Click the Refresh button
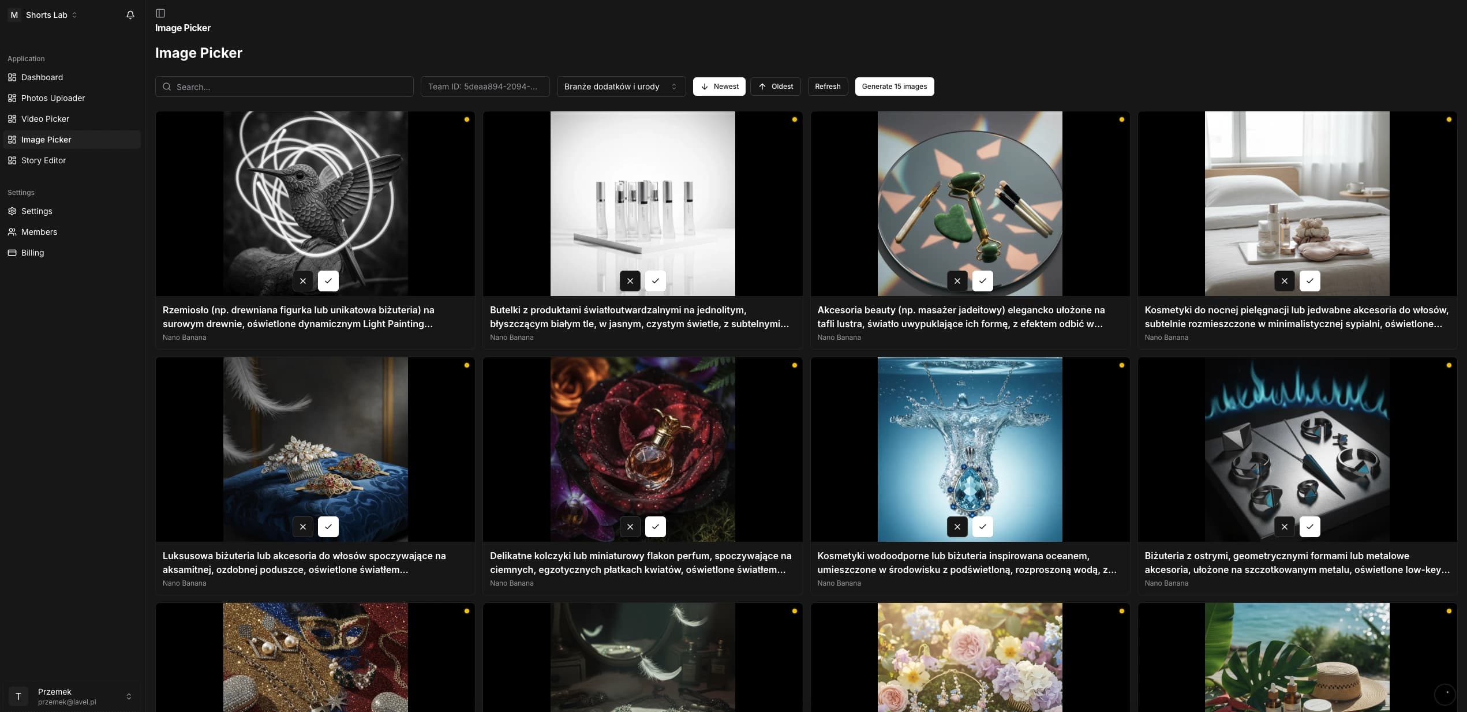This screenshot has height=712, width=1467. 828,87
